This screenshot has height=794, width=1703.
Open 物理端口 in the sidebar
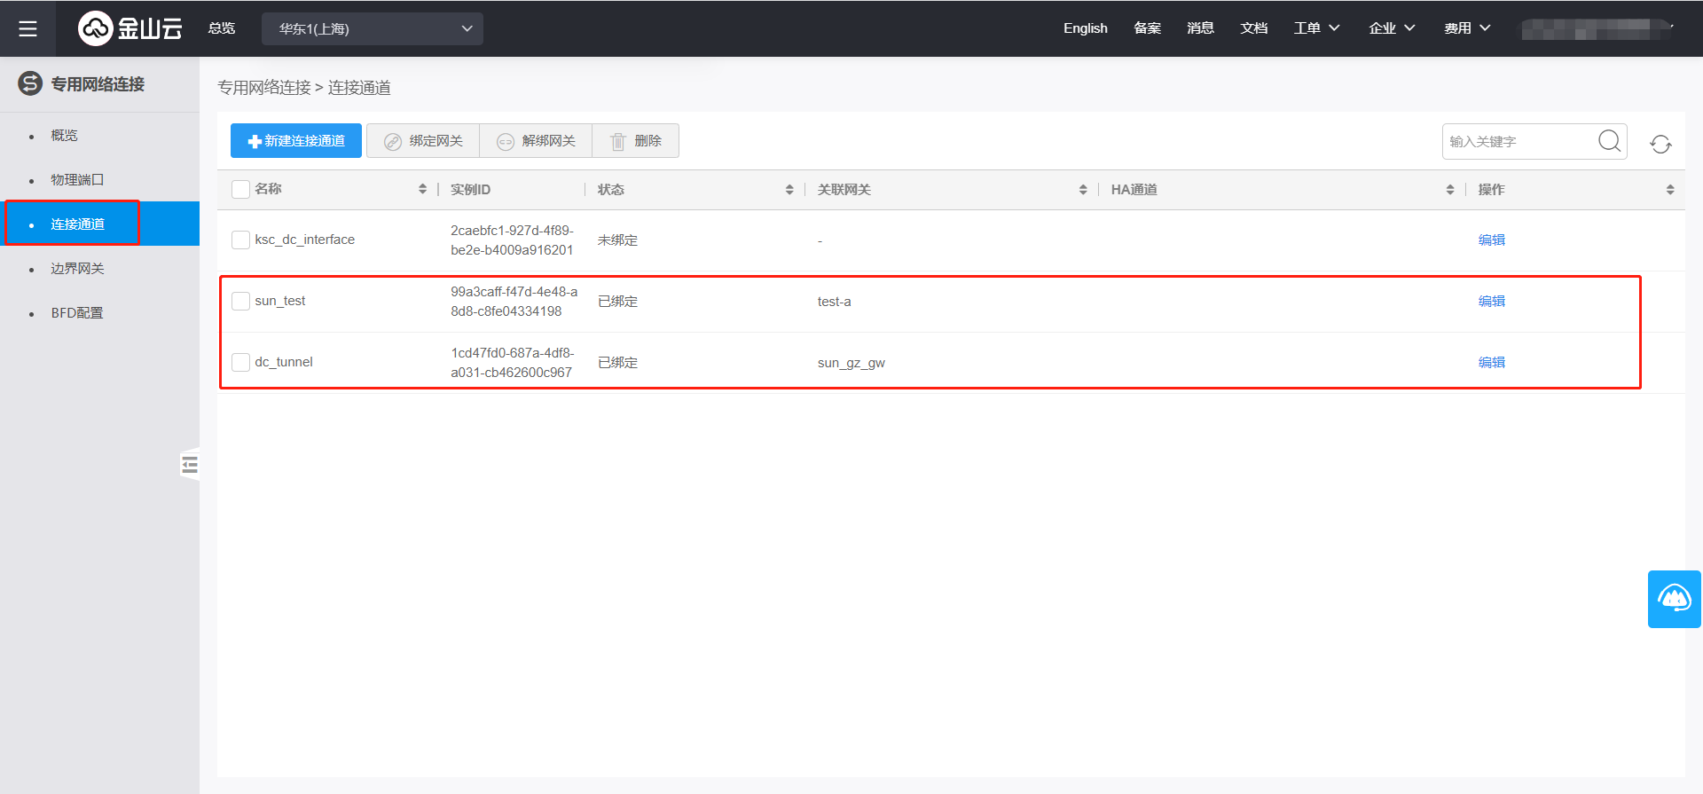pyautogui.click(x=77, y=179)
